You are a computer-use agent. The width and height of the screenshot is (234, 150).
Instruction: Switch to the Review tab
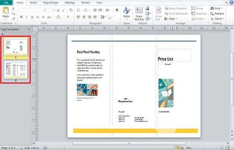click(x=86, y=3)
